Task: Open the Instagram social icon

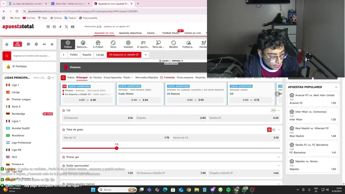Action: (48, 27)
